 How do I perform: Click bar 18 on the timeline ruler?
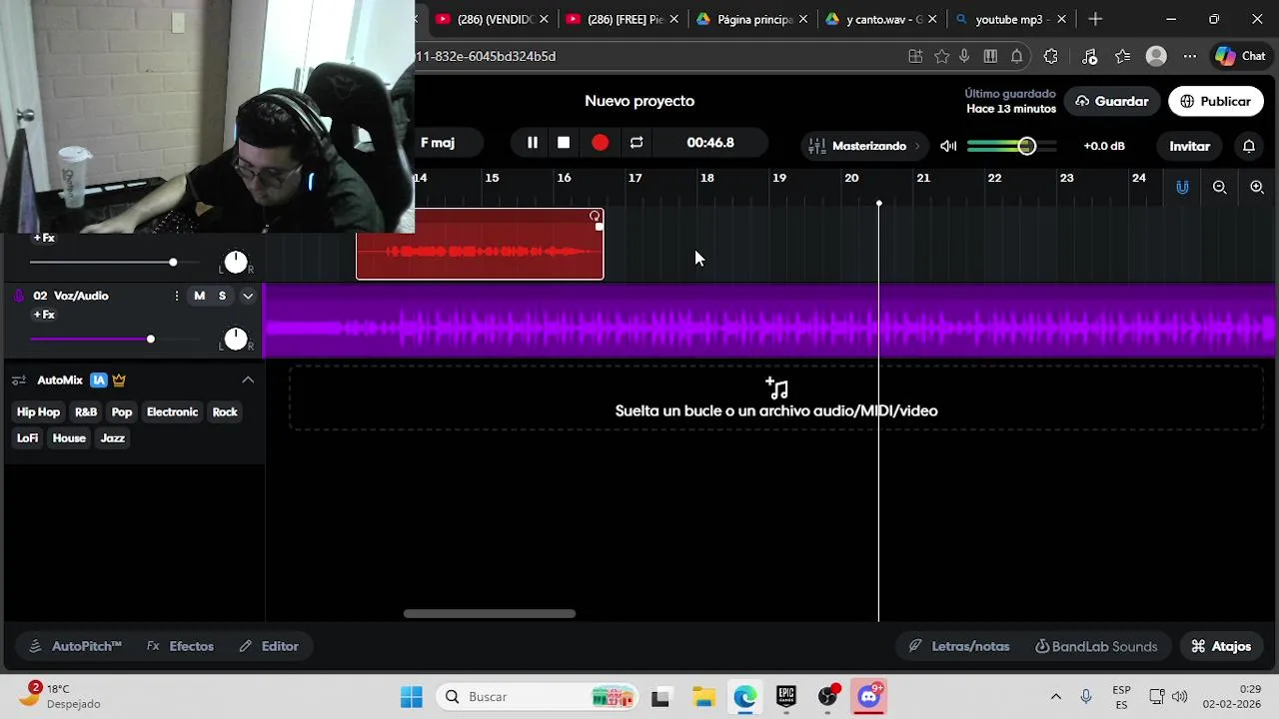point(706,178)
